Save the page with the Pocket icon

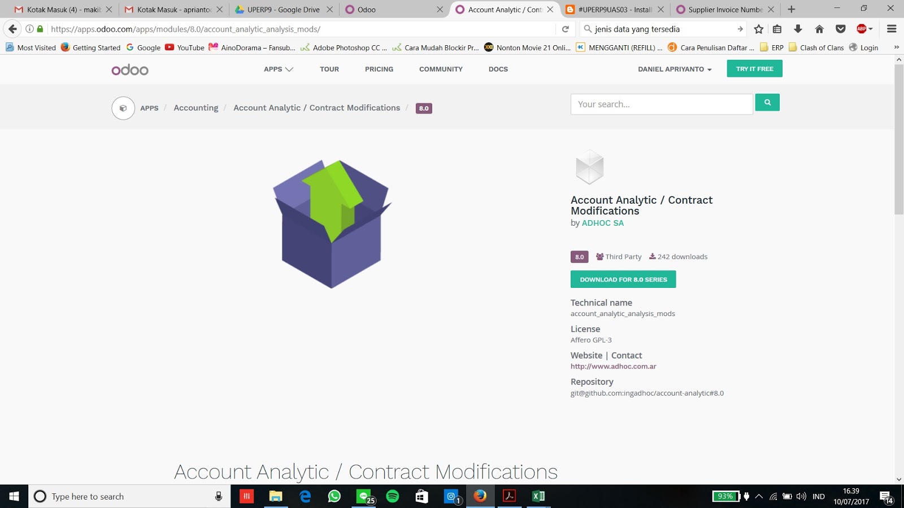tap(841, 29)
